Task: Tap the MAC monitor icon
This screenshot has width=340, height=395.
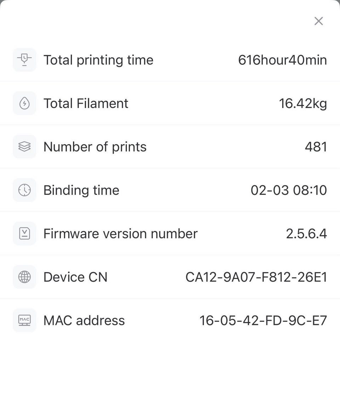Action: (24, 320)
